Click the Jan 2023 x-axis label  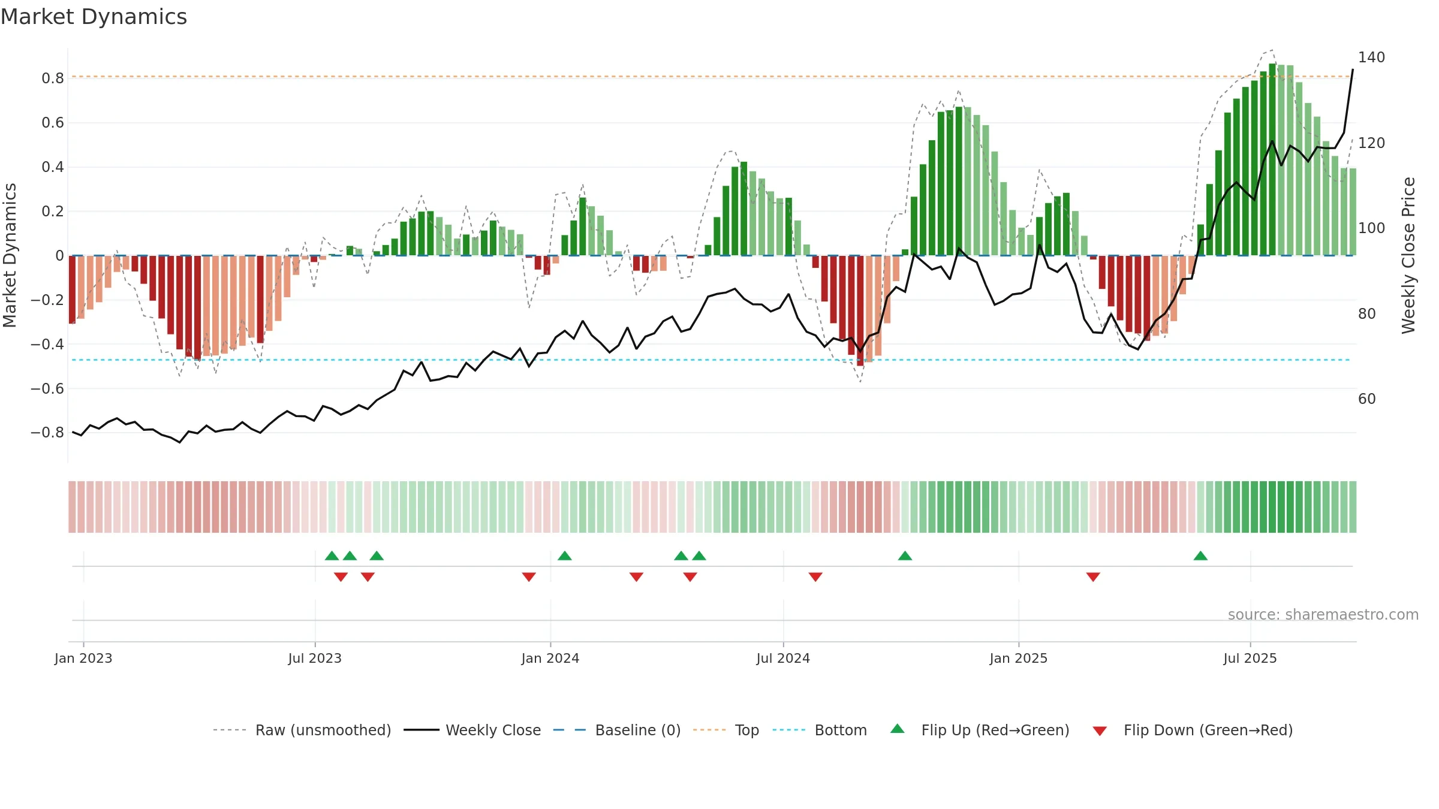[83, 658]
